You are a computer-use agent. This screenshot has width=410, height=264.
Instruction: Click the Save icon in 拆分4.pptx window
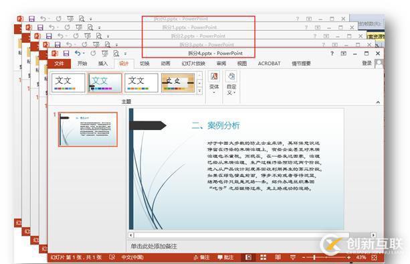pos(66,54)
